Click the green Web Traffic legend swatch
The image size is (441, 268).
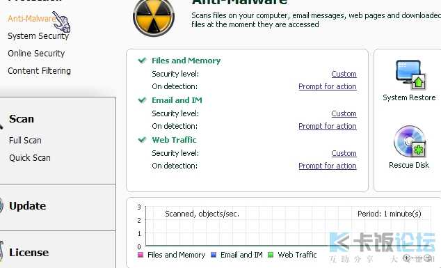pyautogui.click(x=271, y=255)
